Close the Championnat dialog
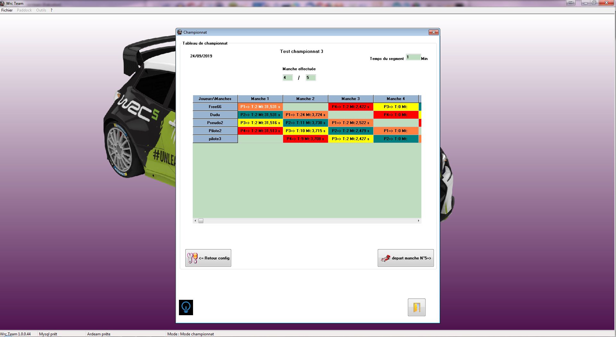616x337 pixels. [x=434, y=32]
